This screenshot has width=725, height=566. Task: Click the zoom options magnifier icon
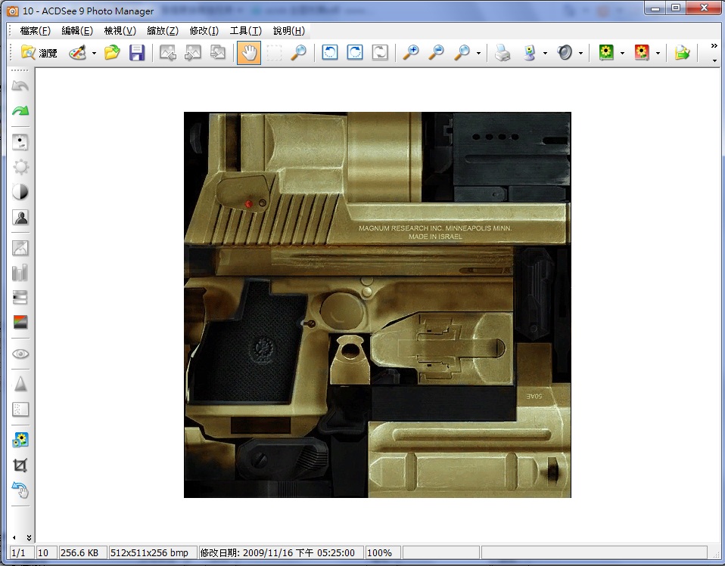tap(462, 53)
